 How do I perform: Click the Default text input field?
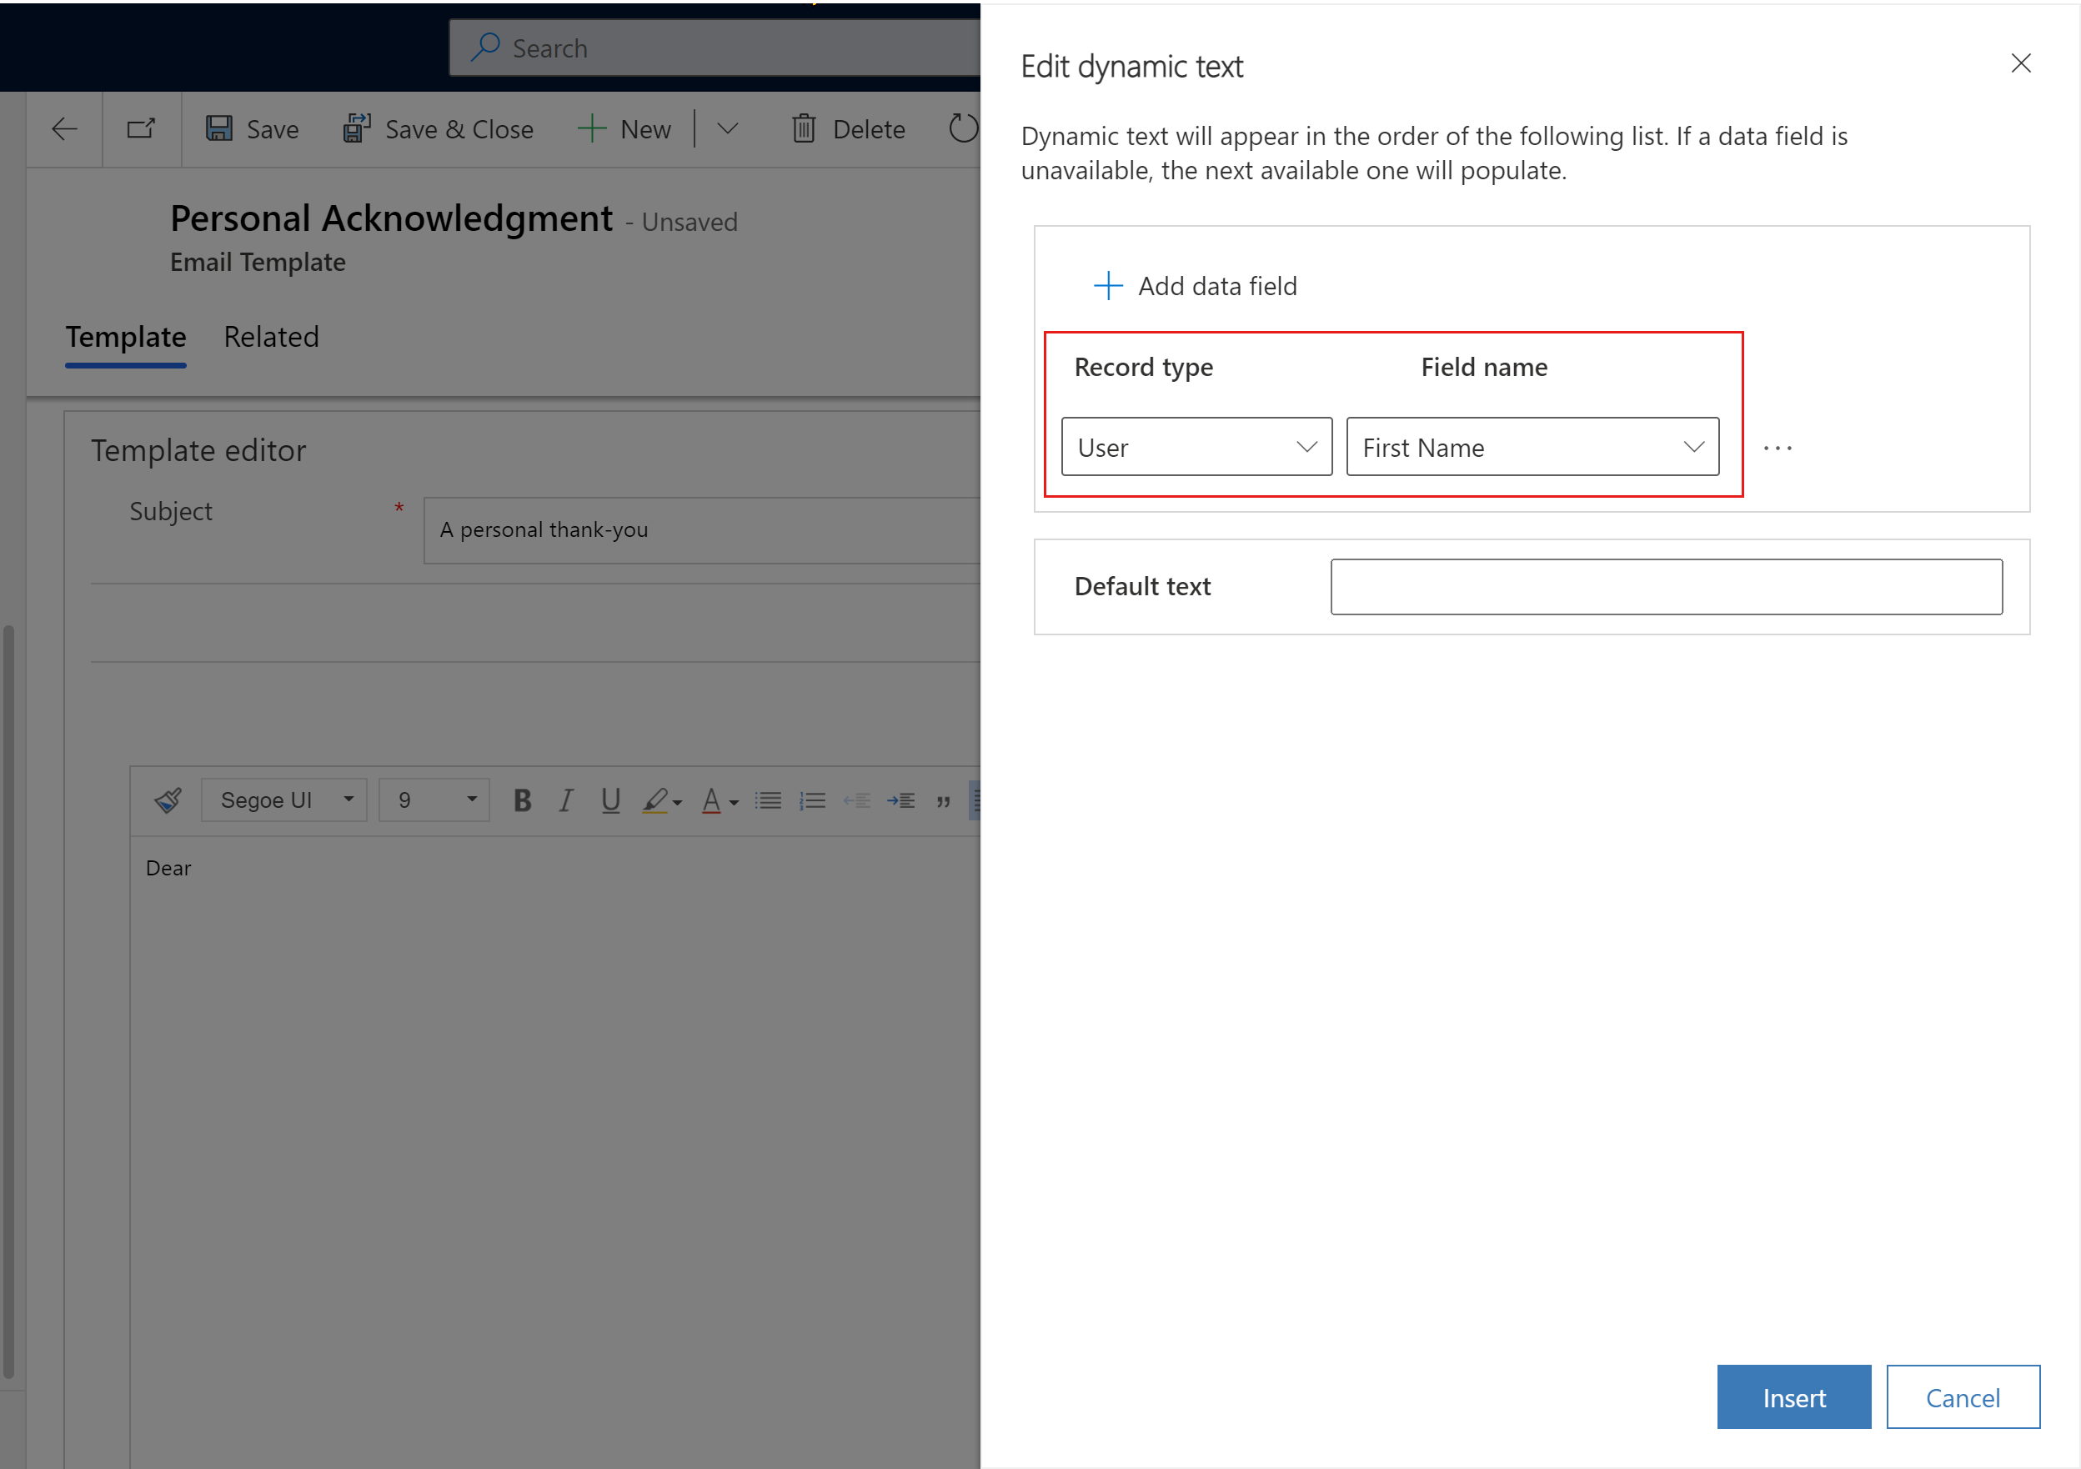[1667, 585]
